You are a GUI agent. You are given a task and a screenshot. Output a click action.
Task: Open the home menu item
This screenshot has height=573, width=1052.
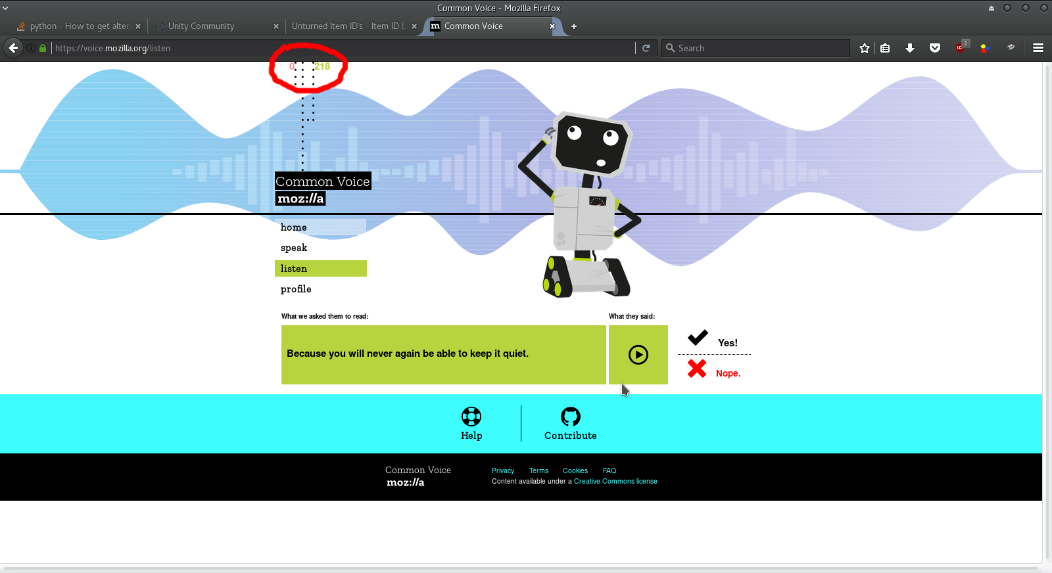(320, 227)
